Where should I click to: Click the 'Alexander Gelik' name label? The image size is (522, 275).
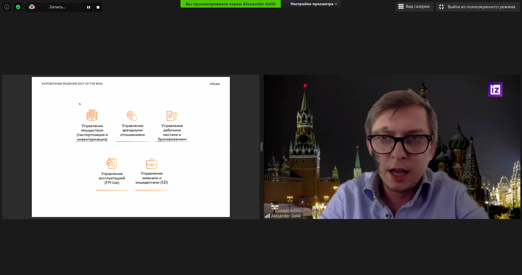click(286, 216)
